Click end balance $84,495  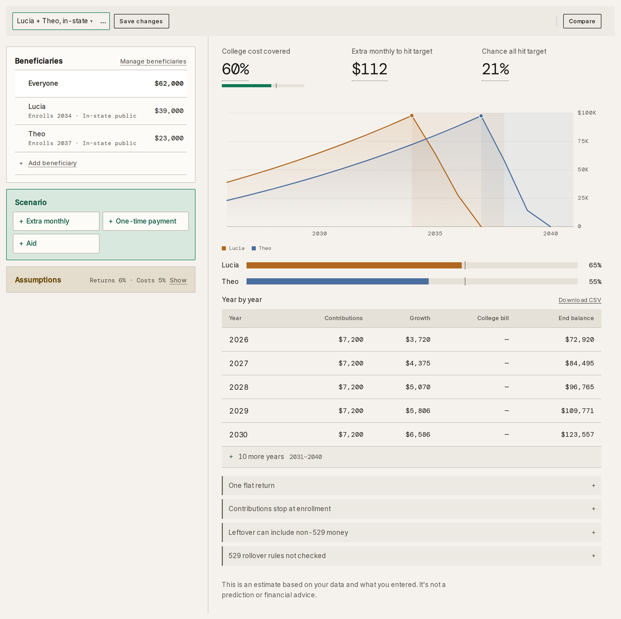[x=580, y=363]
